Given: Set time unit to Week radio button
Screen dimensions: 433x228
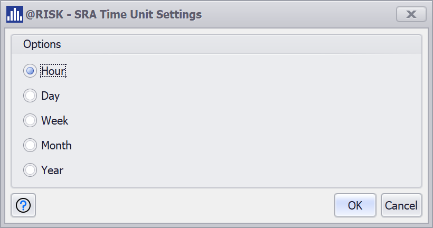Looking at the screenshot, I should coord(30,121).
